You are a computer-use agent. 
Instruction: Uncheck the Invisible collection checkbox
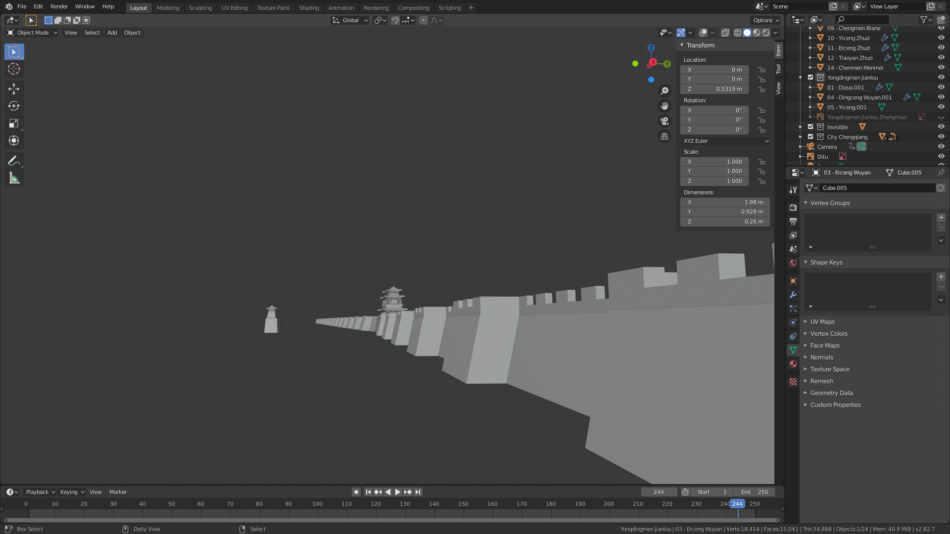click(810, 127)
